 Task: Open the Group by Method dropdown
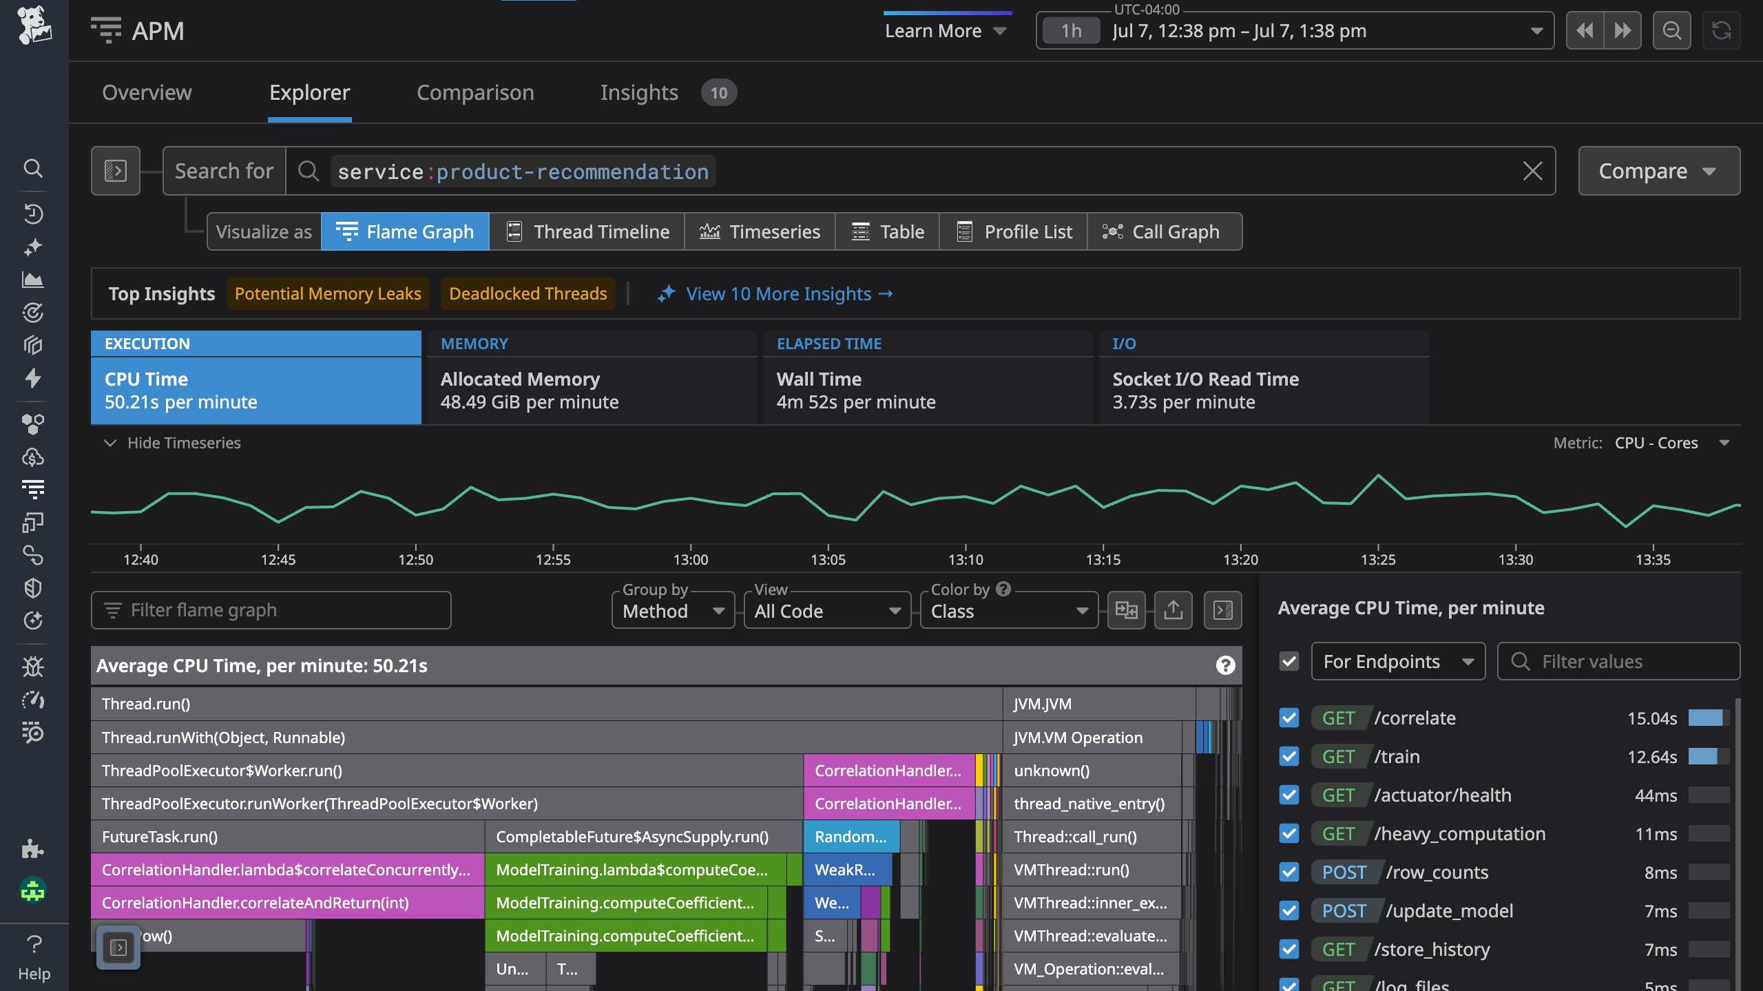672,610
